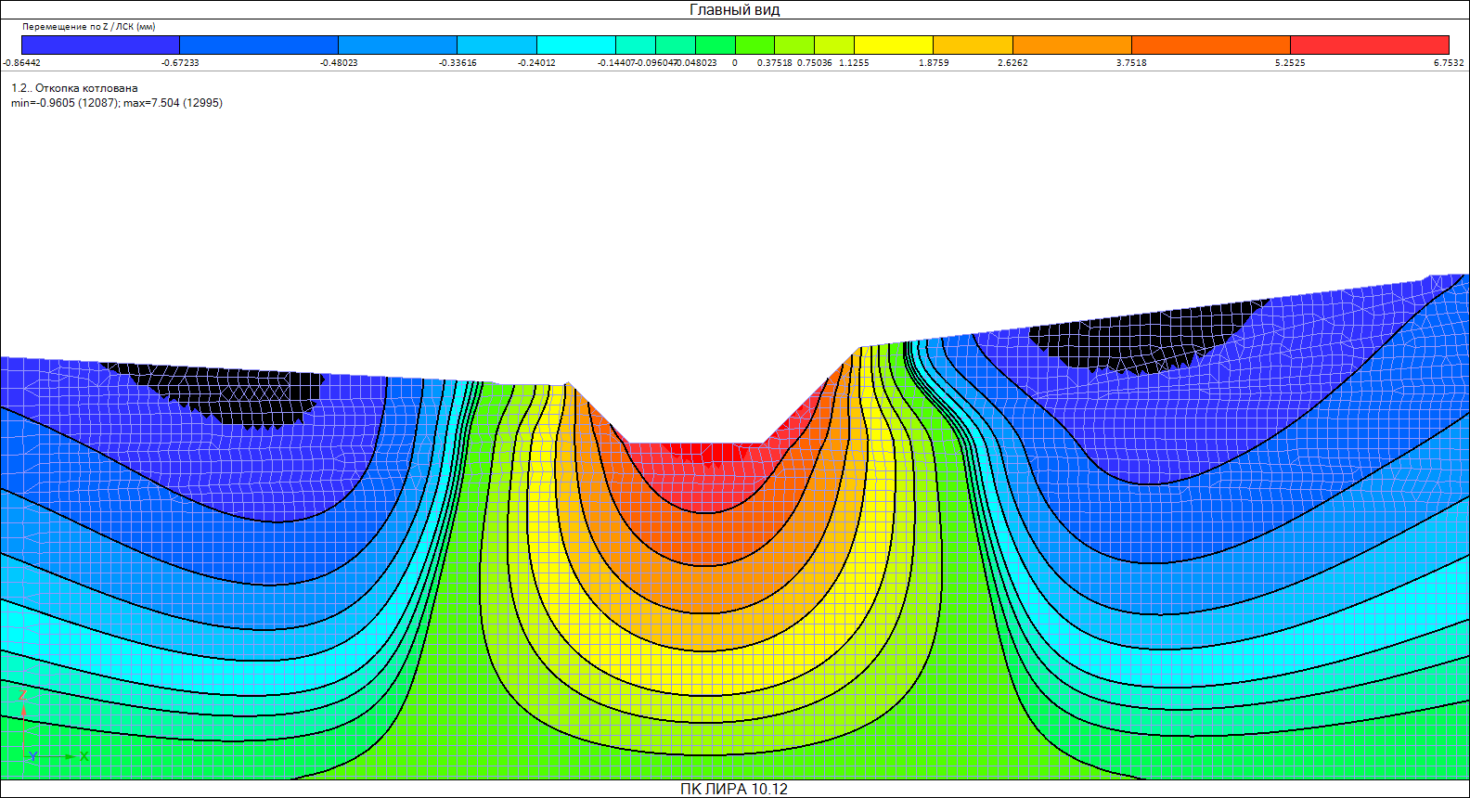Click the black region on the right upper slope
This screenshot has height=798, width=1470.
click(x=1141, y=336)
